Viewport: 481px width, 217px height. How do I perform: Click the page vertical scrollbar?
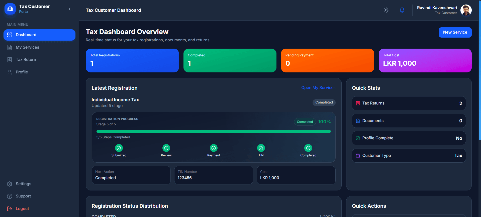tap(480, 70)
